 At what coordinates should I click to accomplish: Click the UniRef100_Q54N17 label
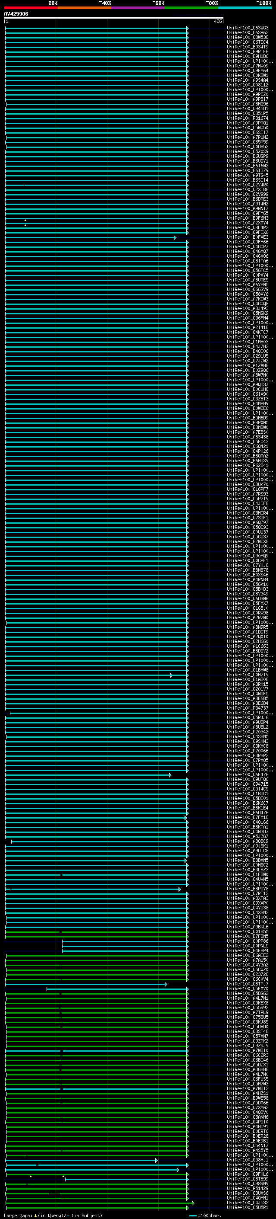pos(248,1145)
